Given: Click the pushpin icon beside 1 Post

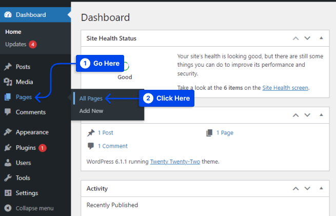Looking at the screenshot, I should [91, 133].
